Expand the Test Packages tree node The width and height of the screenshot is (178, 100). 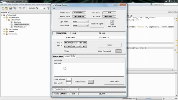4,29
